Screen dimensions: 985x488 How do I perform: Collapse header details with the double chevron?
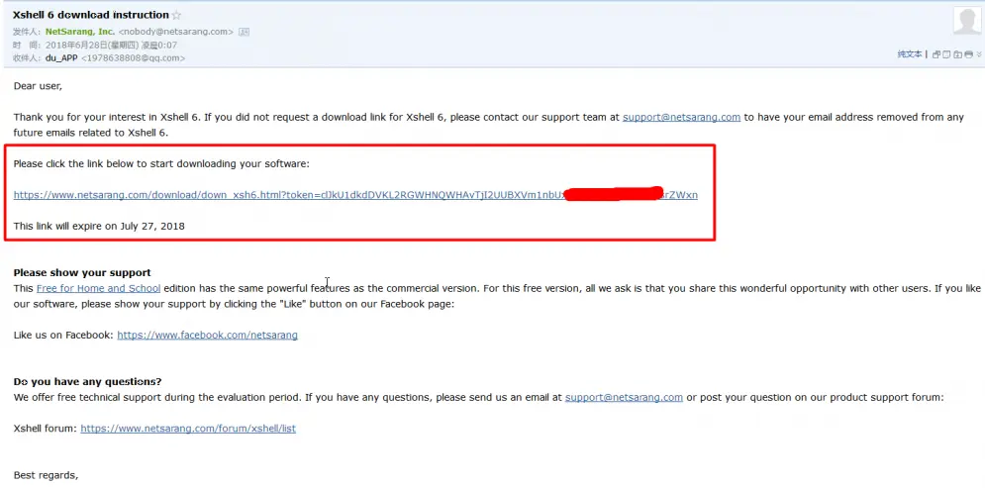pyautogui.click(x=979, y=54)
